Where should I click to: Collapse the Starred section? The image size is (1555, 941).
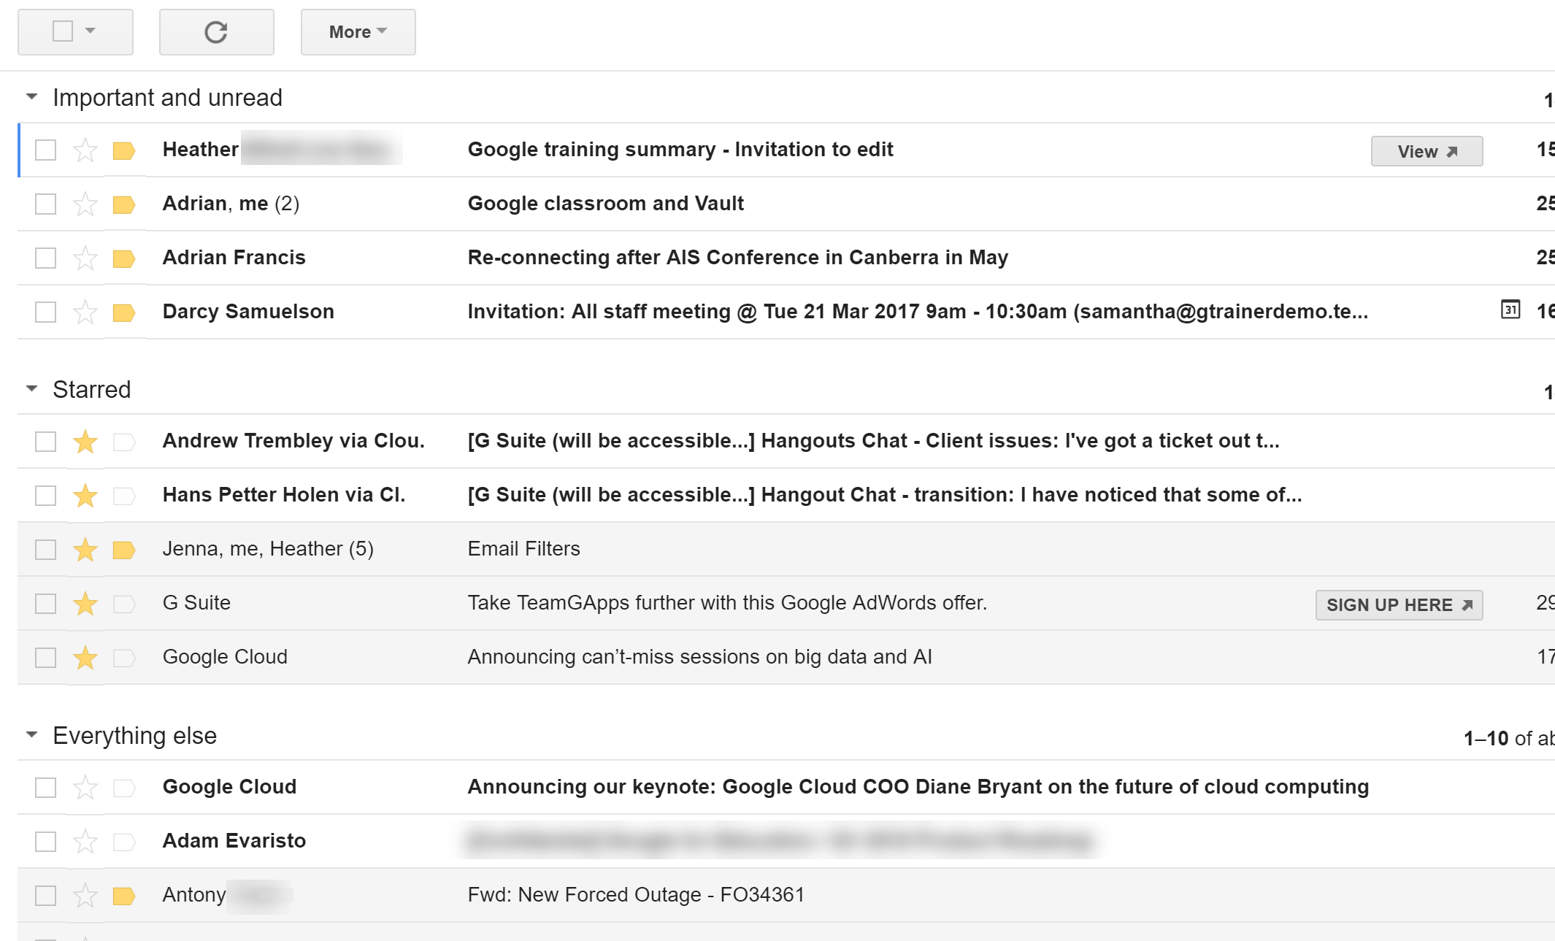coord(31,388)
